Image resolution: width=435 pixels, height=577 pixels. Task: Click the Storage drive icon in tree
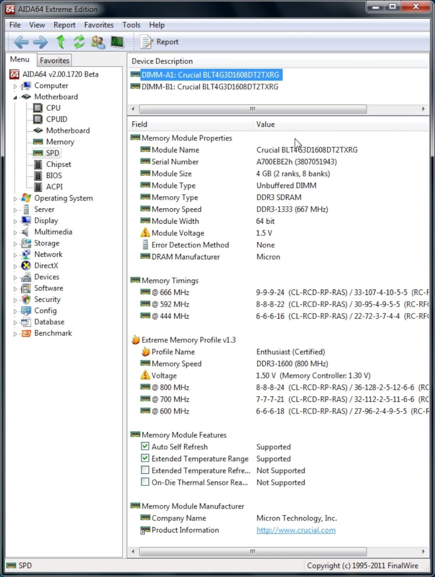point(26,243)
